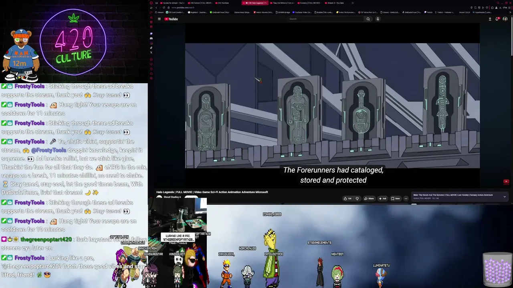Click the YouTube search field
The height and width of the screenshot is (288, 513).
[325, 19]
